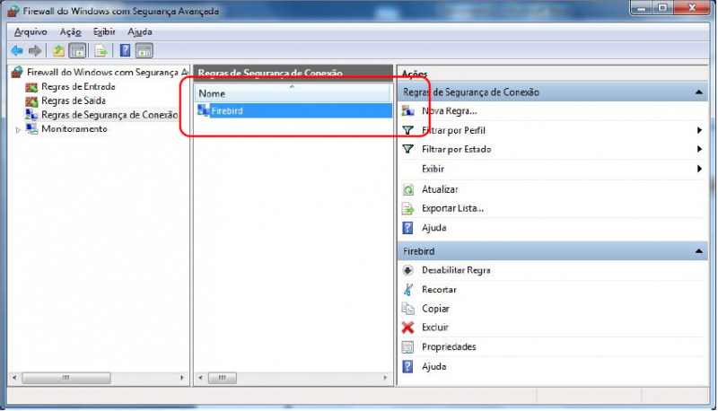718x411 pixels.
Task: Click Nova Regra... action link
Action: click(x=450, y=110)
